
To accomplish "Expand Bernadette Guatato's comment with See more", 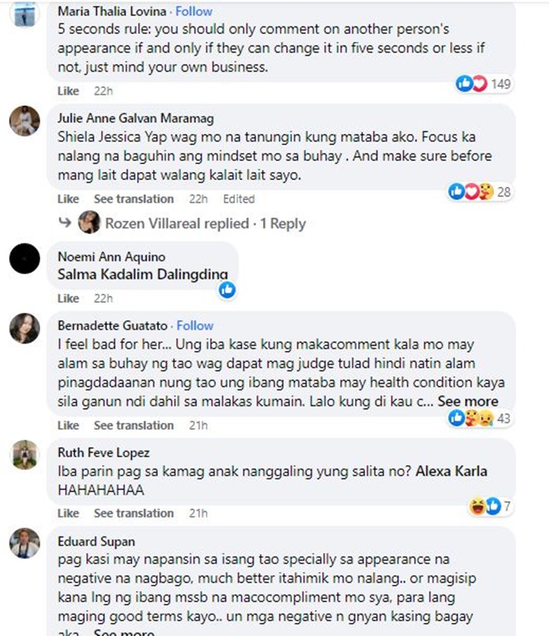I will (x=468, y=401).
